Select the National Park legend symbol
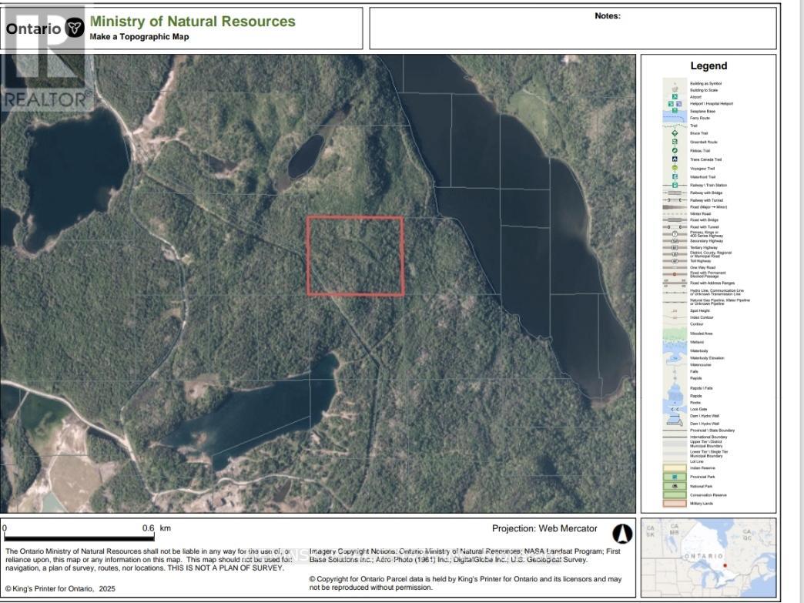Viewport: 804px width, 603px height. (675, 487)
